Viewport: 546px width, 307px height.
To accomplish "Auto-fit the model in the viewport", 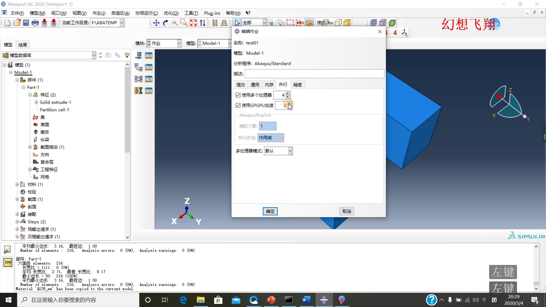I will (194, 23).
